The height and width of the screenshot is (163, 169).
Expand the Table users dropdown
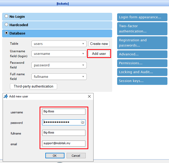click(x=83, y=44)
